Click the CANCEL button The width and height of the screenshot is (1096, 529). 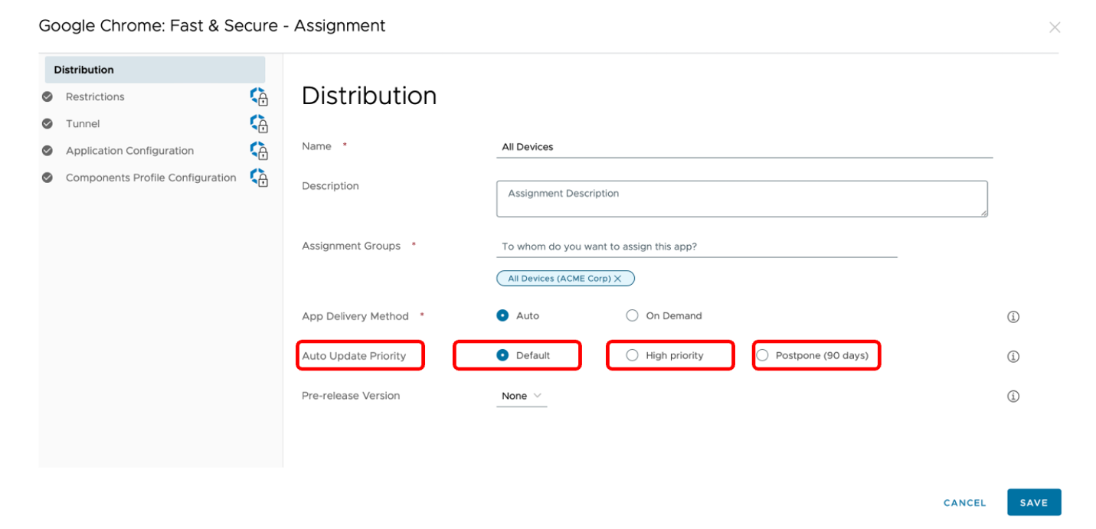[x=964, y=503]
